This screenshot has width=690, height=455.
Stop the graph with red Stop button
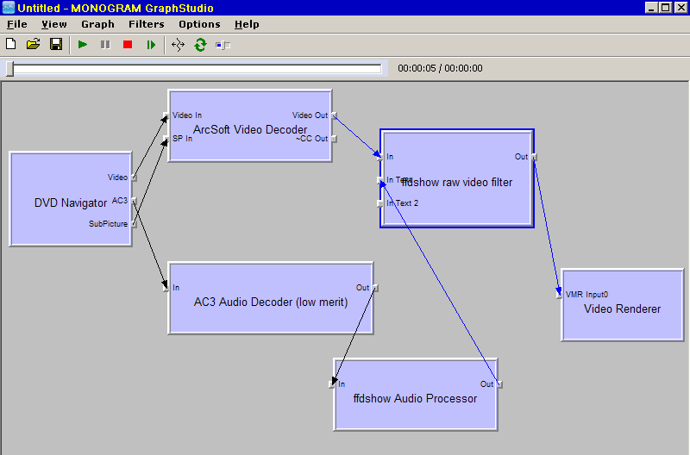click(128, 45)
